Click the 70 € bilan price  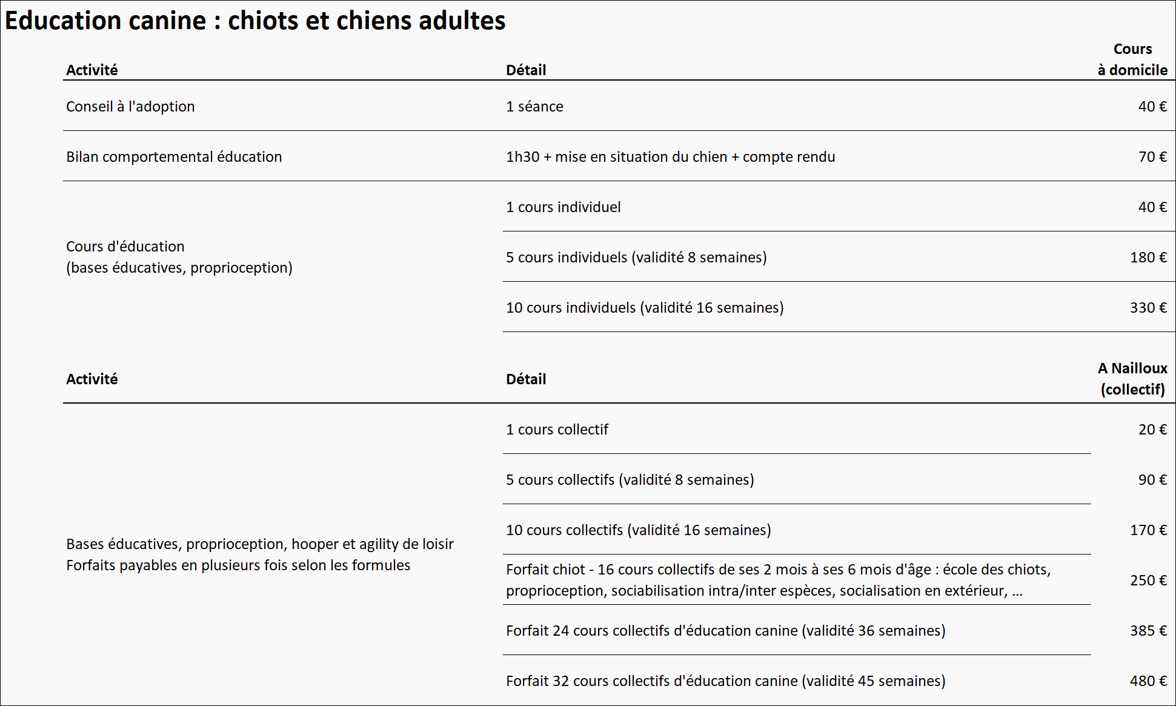pos(1152,157)
